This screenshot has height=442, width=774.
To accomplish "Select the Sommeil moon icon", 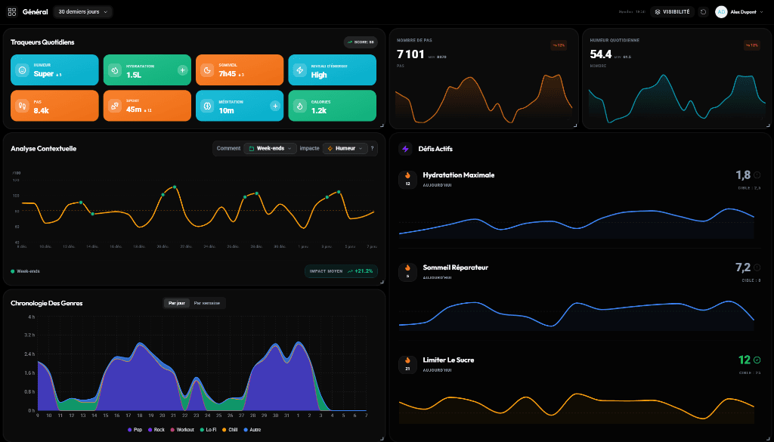I will [207, 69].
